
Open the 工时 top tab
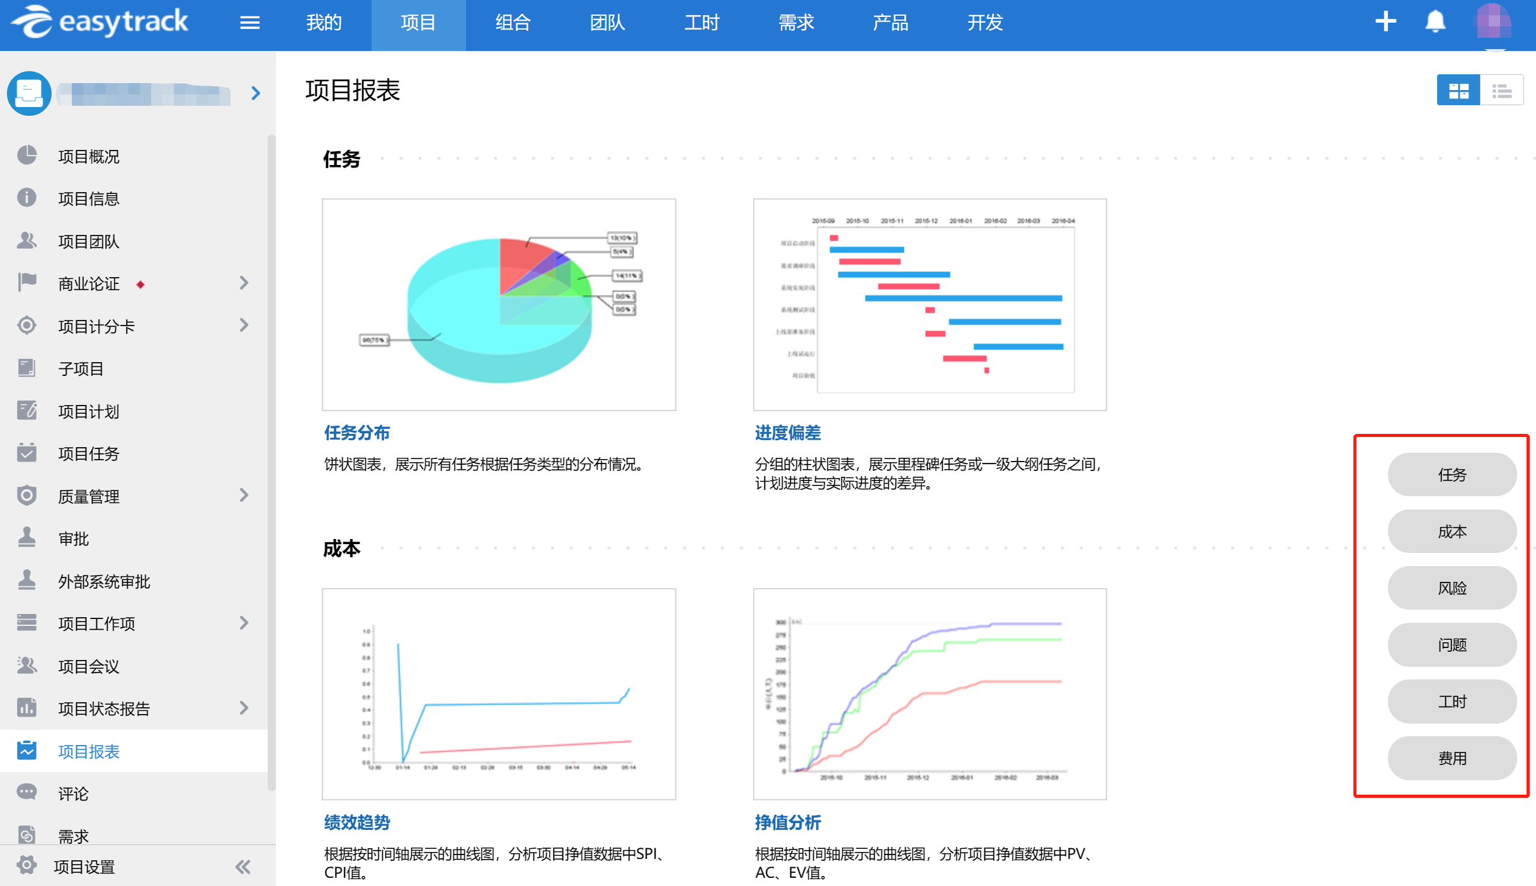(702, 23)
